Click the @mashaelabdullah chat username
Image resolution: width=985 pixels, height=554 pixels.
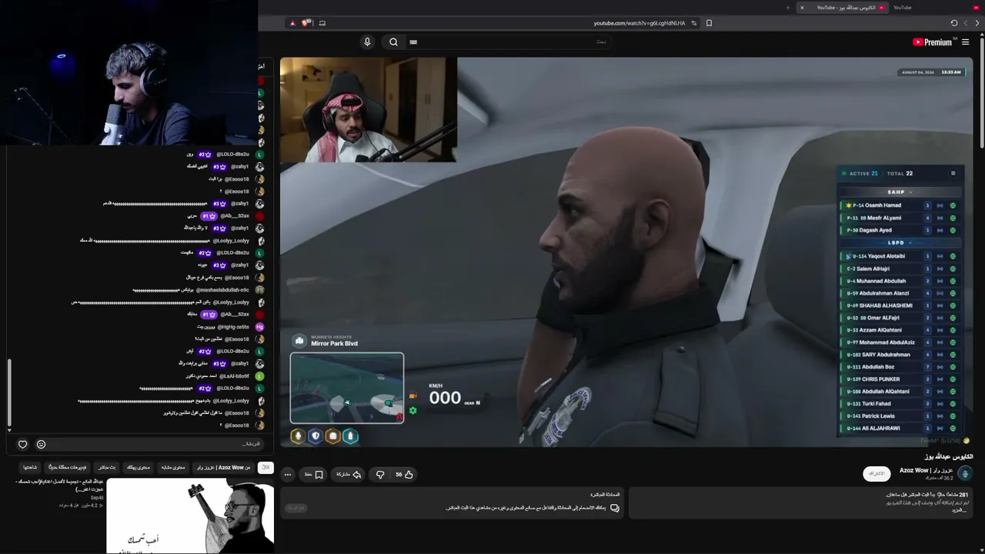[x=222, y=290]
